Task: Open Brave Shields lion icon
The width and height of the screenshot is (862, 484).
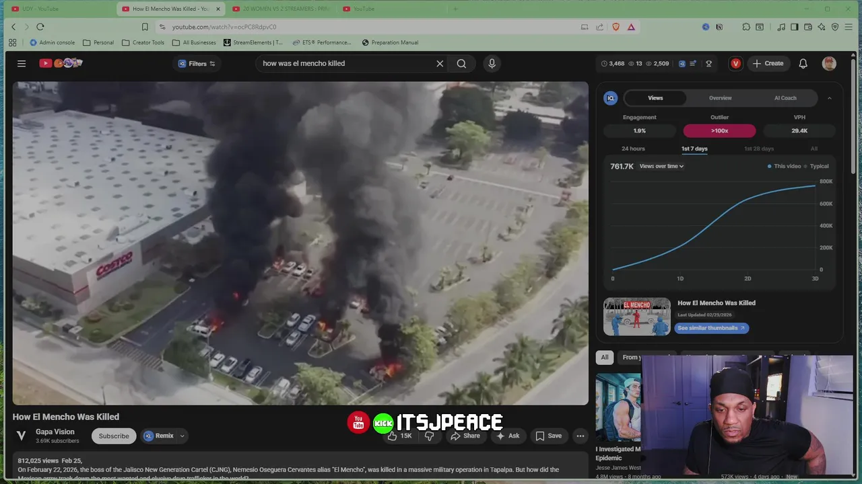Action: [x=616, y=27]
